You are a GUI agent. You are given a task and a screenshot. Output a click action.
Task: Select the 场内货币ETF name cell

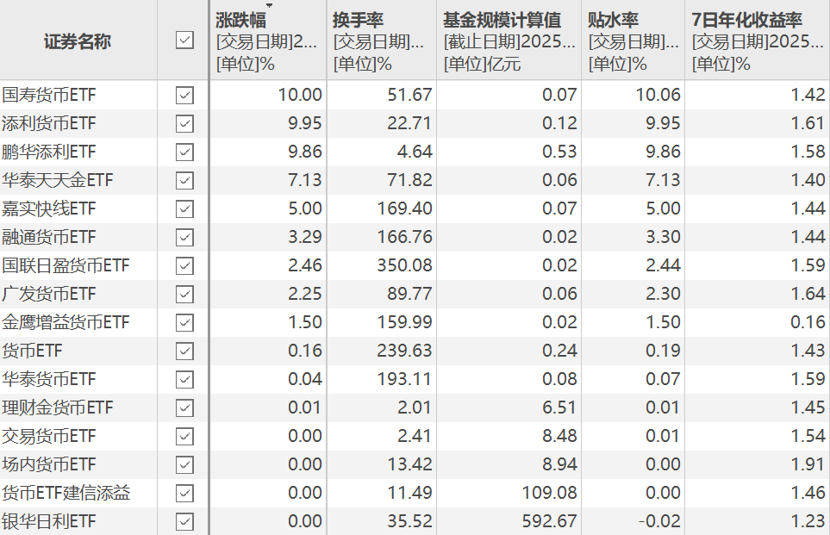pyautogui.click(x=78, y=465)
